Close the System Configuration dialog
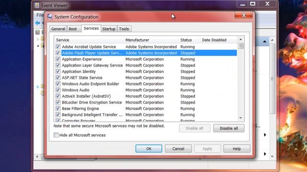This screenshot has width=307, height=172. [x=244, y=15]
